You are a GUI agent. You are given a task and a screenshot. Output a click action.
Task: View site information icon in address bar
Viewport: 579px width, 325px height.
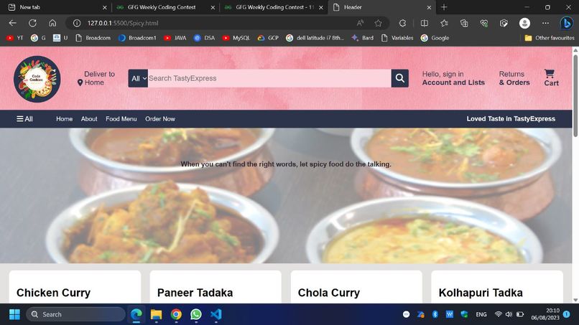click(77, 23)
